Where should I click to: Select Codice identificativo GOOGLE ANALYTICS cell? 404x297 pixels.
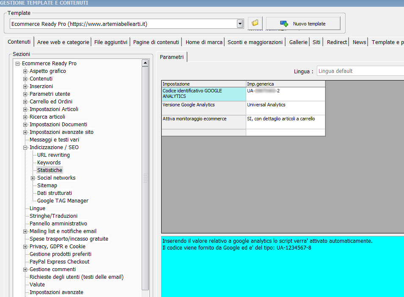pos(203,94)
